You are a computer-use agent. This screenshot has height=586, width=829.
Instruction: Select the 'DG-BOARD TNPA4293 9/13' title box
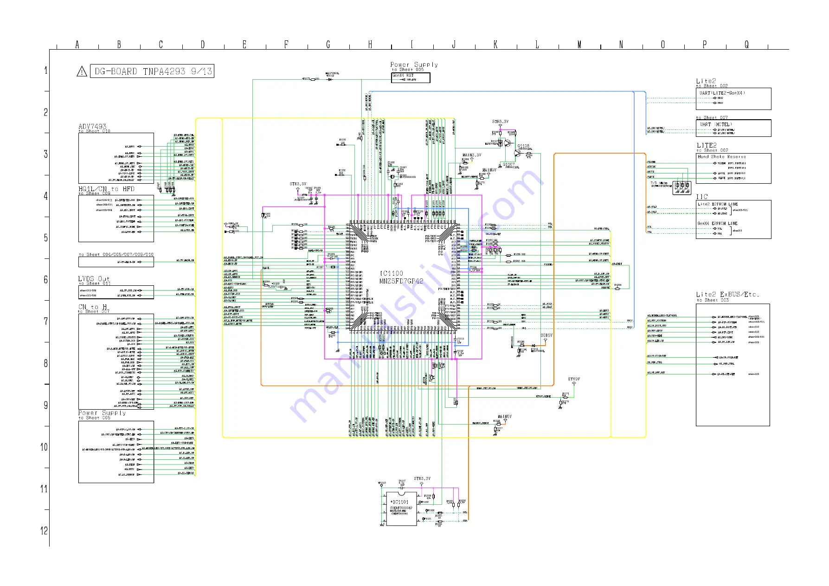click(x=152, y=71)
